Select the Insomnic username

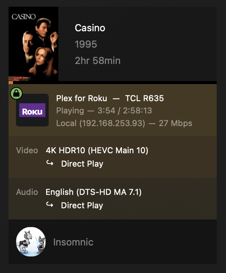73,242
